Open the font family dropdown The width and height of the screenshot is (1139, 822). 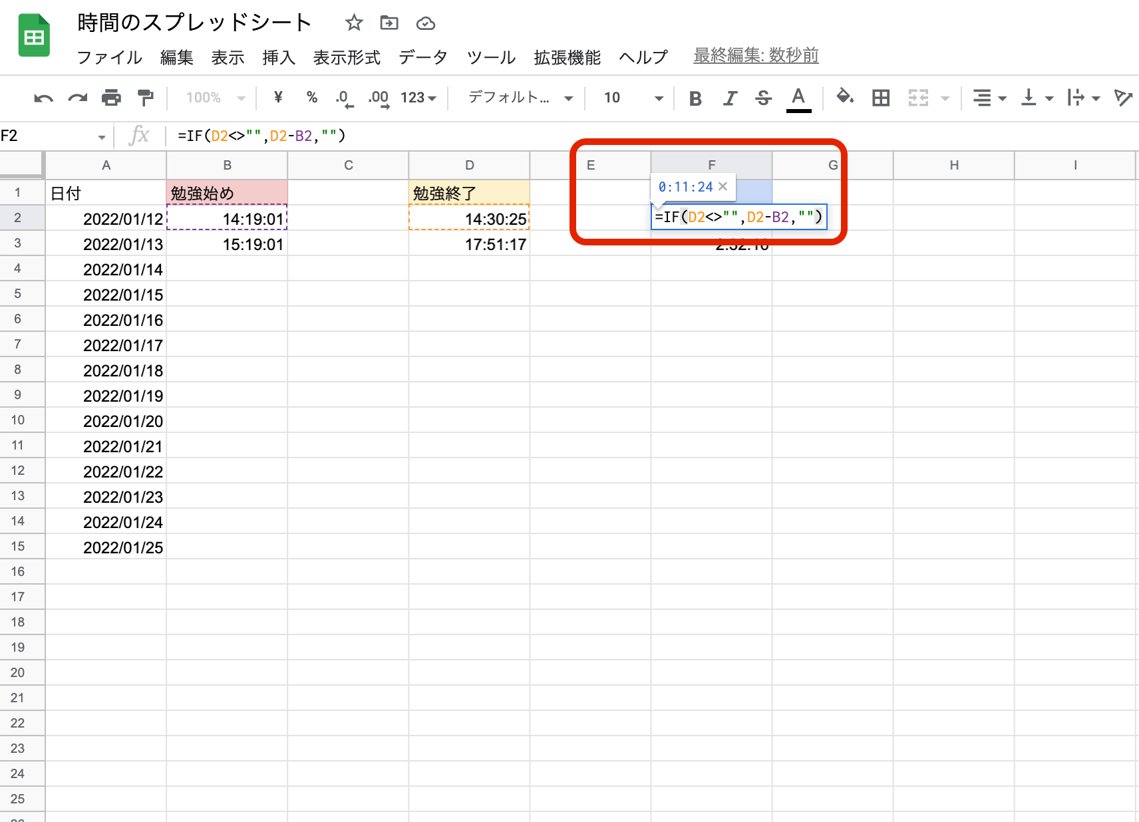pos(520,98)
